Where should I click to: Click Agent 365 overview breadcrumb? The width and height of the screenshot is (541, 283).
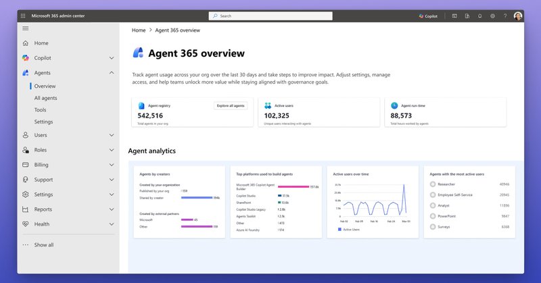coord(177,30)
